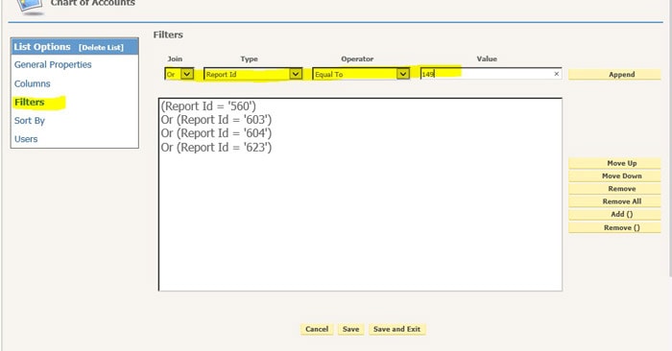The width and height of the screenshot is (672, 351).
Task: Click the Remove button
Action: point(614,189)
